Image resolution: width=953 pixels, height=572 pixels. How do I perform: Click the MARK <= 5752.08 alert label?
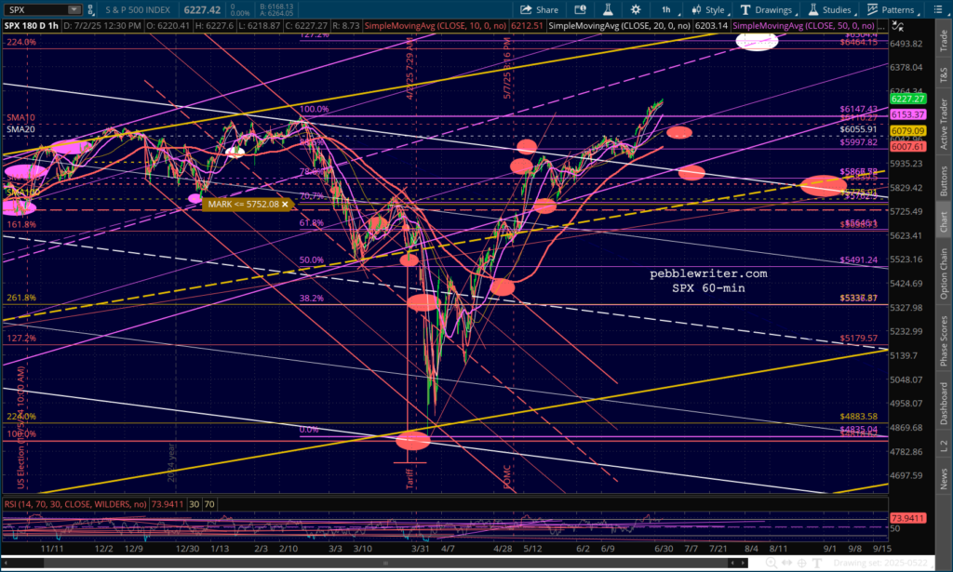(x=246, y=203)
